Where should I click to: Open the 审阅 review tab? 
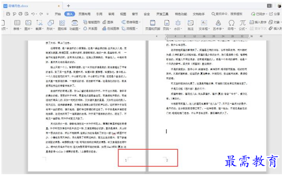pos(111,14)
